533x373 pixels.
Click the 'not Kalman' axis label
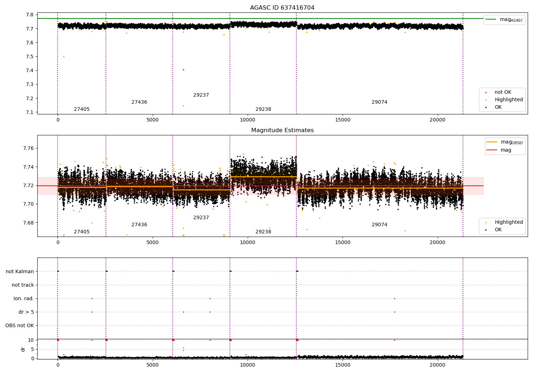click(20, 271)
